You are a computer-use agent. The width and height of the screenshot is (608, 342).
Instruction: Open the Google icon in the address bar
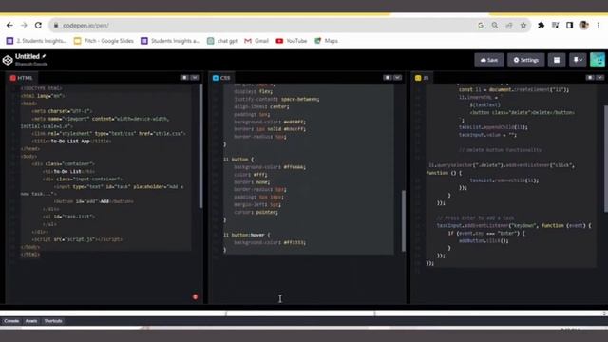(x=481, y=26)
